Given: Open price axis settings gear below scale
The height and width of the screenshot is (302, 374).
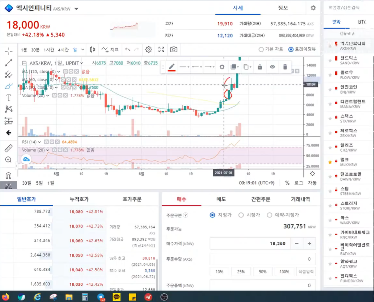Looking at the screenshot, I should pos(313,174).
